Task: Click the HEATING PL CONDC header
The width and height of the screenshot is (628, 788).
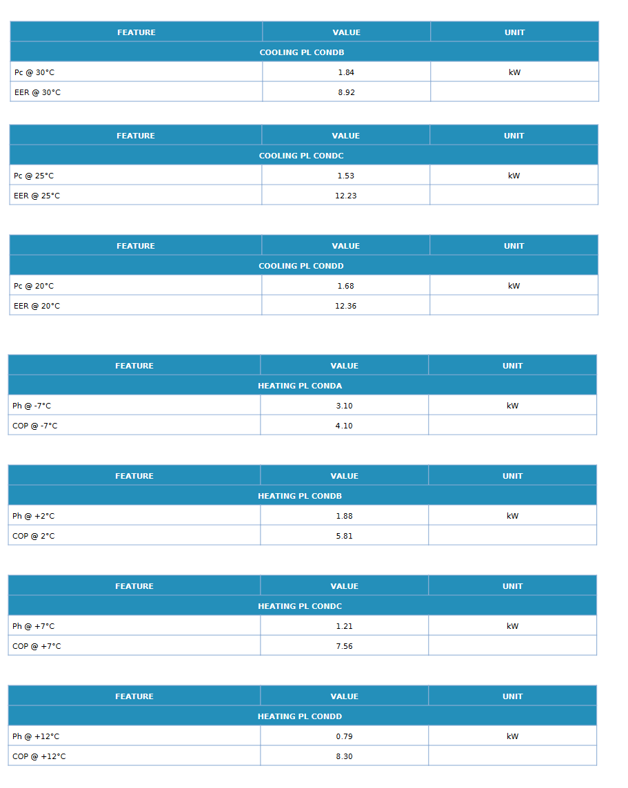Action: pyautogui.click(x=300, y=606)
